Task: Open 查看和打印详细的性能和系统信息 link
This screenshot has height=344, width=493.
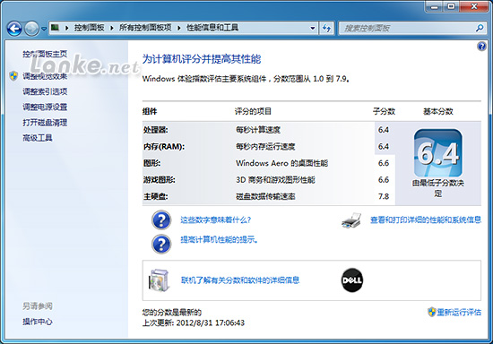Action: [x=426, y=219]
